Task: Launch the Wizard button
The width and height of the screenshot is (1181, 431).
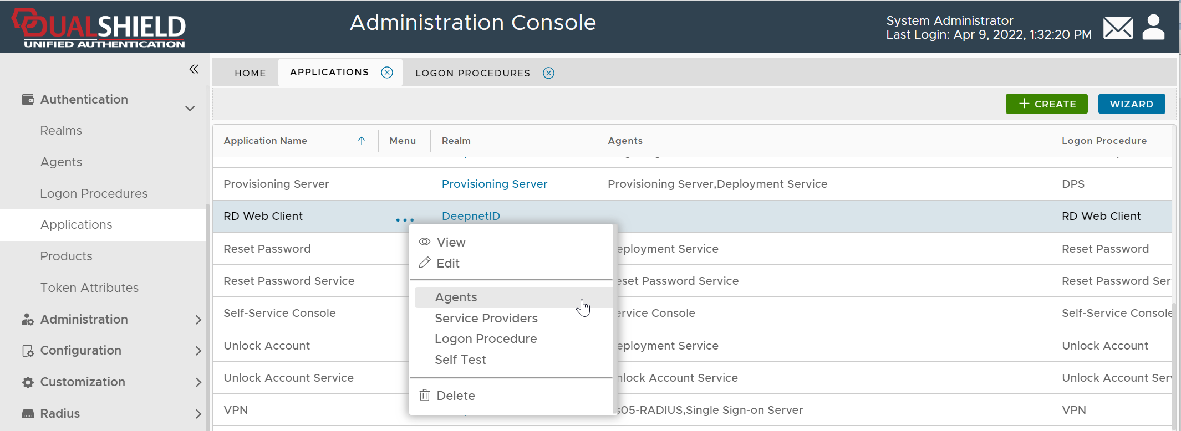Action: [x=1131, y=104]
